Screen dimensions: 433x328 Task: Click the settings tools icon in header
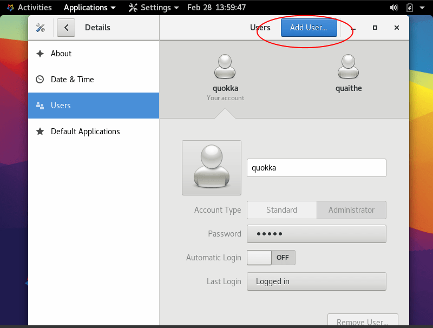(41, 28)
